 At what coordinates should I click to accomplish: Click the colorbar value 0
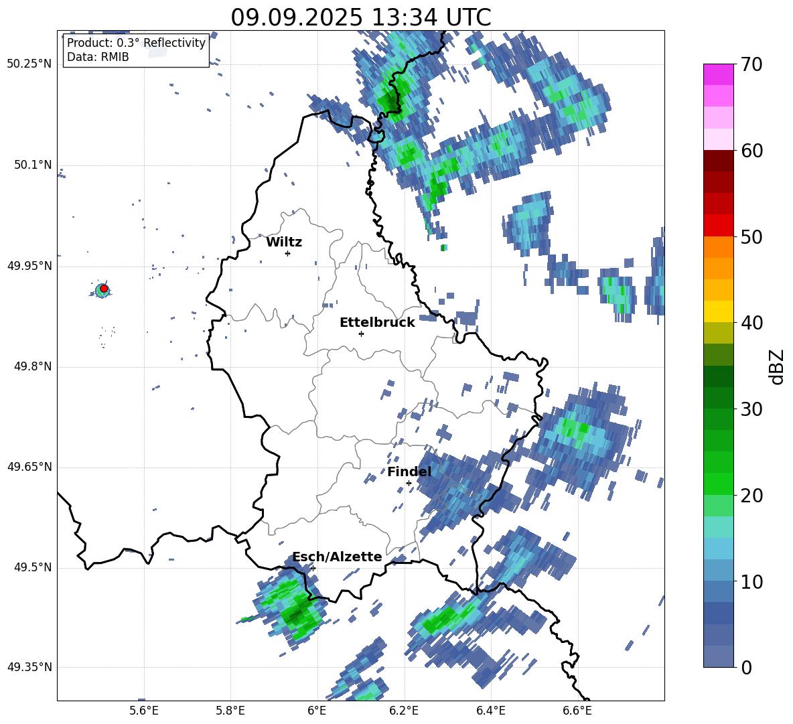click(x=746, y=667)
